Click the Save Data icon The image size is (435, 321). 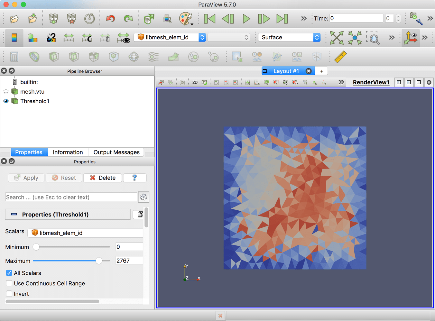32,19
